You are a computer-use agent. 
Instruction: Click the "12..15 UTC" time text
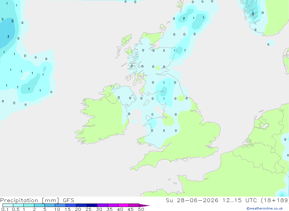240,200
